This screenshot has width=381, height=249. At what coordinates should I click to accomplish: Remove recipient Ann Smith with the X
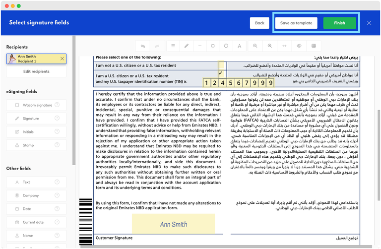(62, 59)
